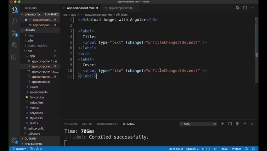Click line number 7 in gutter
This screenshot has width=267, height=151.
(x=71, y=53)
